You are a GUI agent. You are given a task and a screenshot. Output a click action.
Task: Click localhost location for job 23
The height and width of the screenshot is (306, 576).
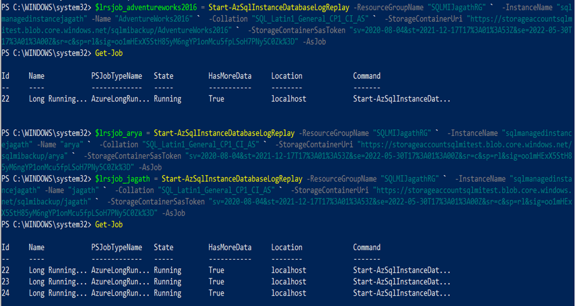pyautogui.click(x=289, y=281)
